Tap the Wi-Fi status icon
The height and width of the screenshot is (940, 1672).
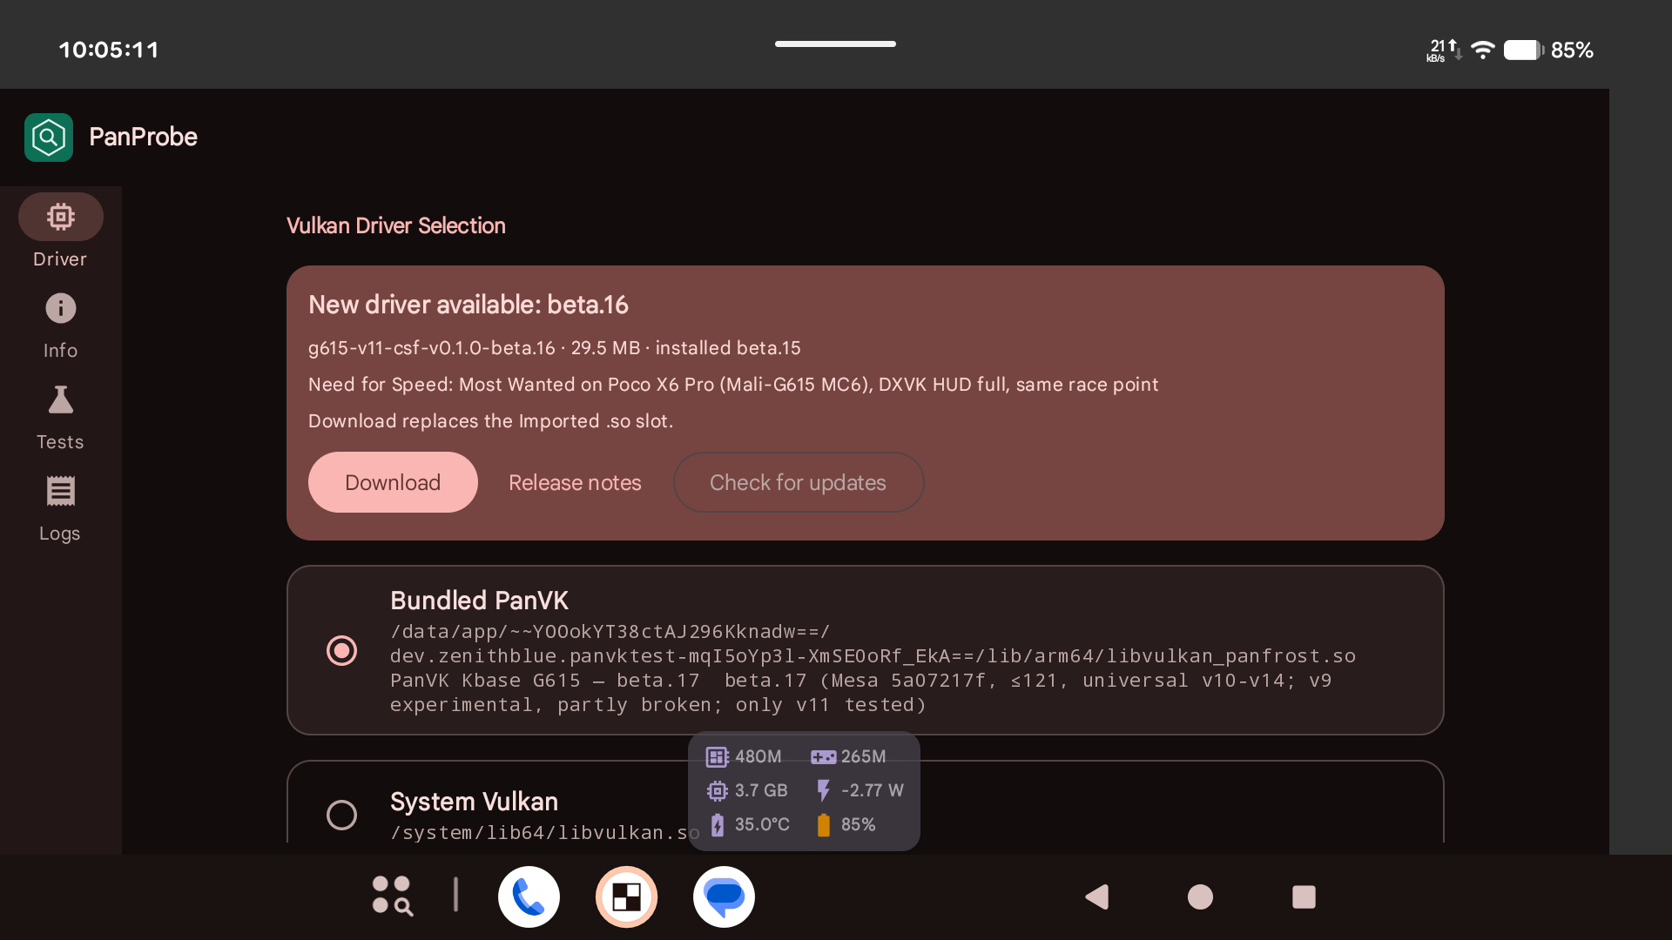[1483, 50]
